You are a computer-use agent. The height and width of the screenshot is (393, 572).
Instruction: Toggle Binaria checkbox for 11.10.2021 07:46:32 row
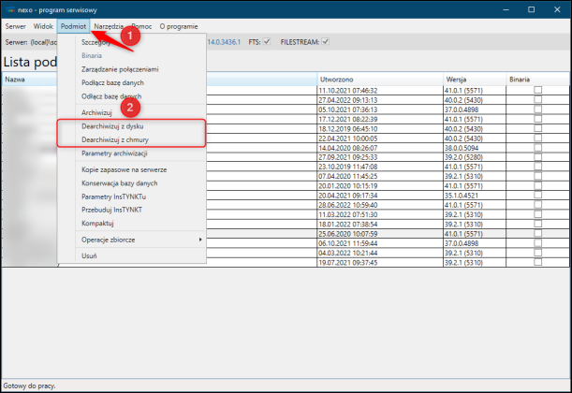538,90
